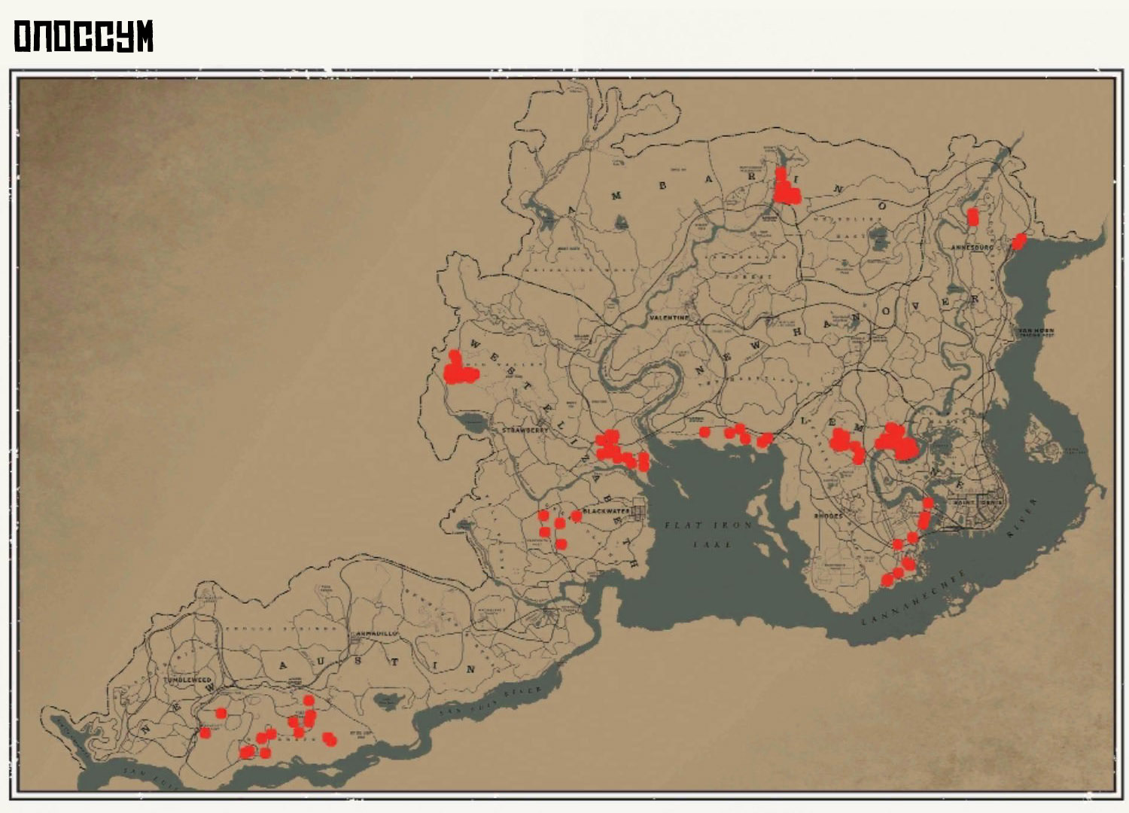Click the single red marker nearest the Blackwater label
The height and width of the screenshot is (813, 1129).
tap(577, 516)
